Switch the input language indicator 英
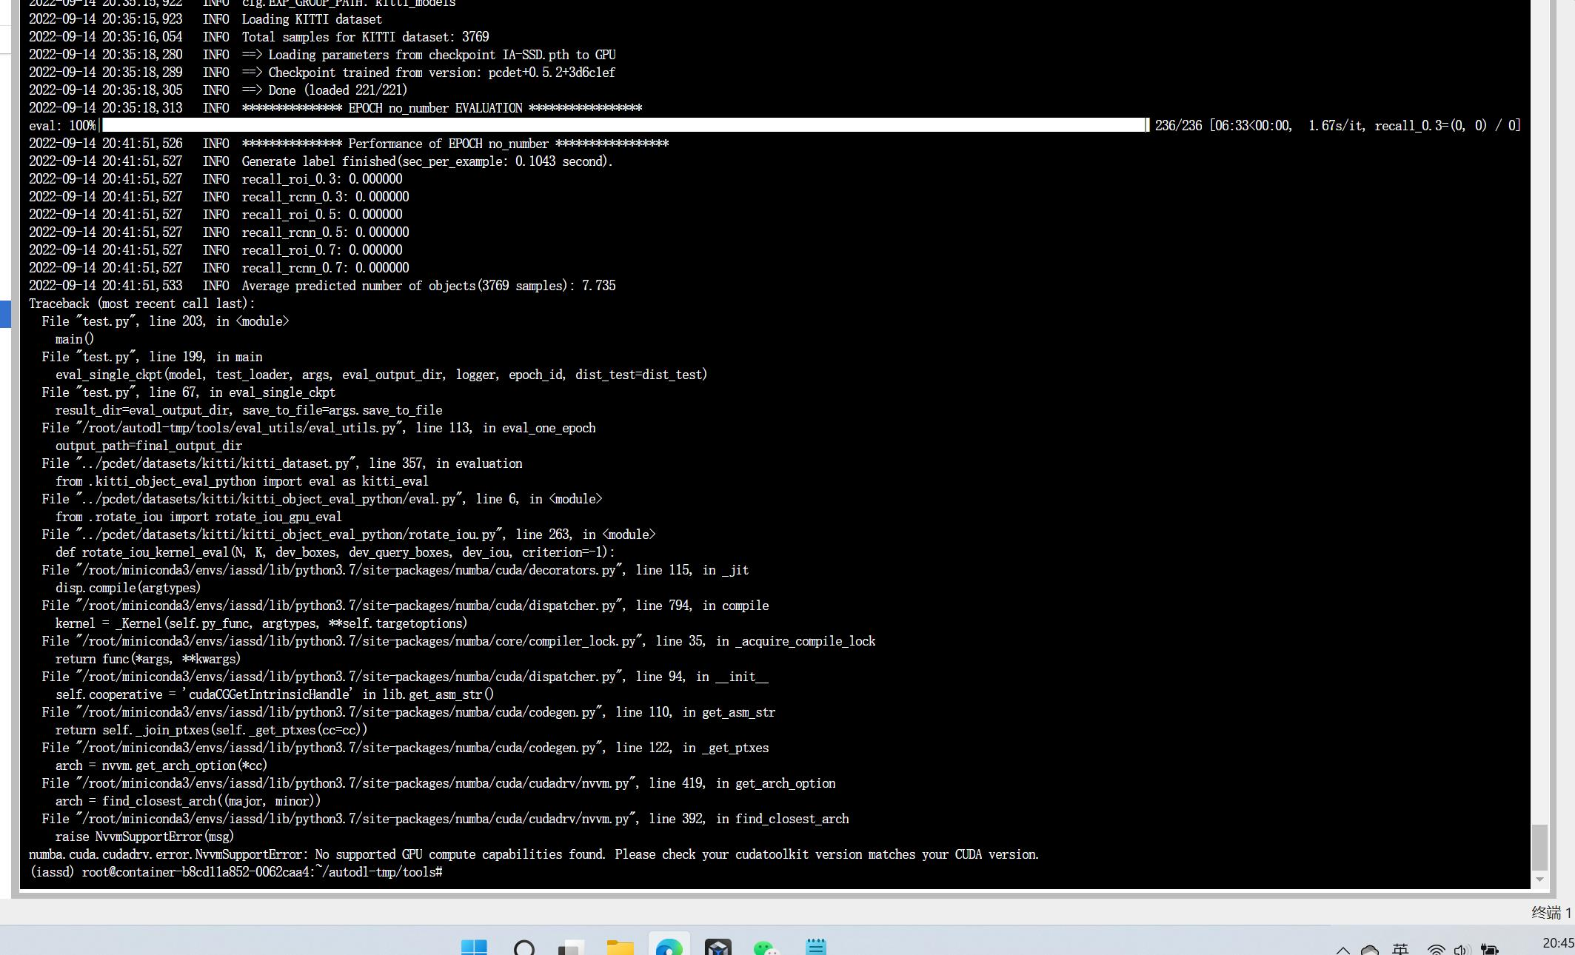1575x955 pixels. 1400,949
